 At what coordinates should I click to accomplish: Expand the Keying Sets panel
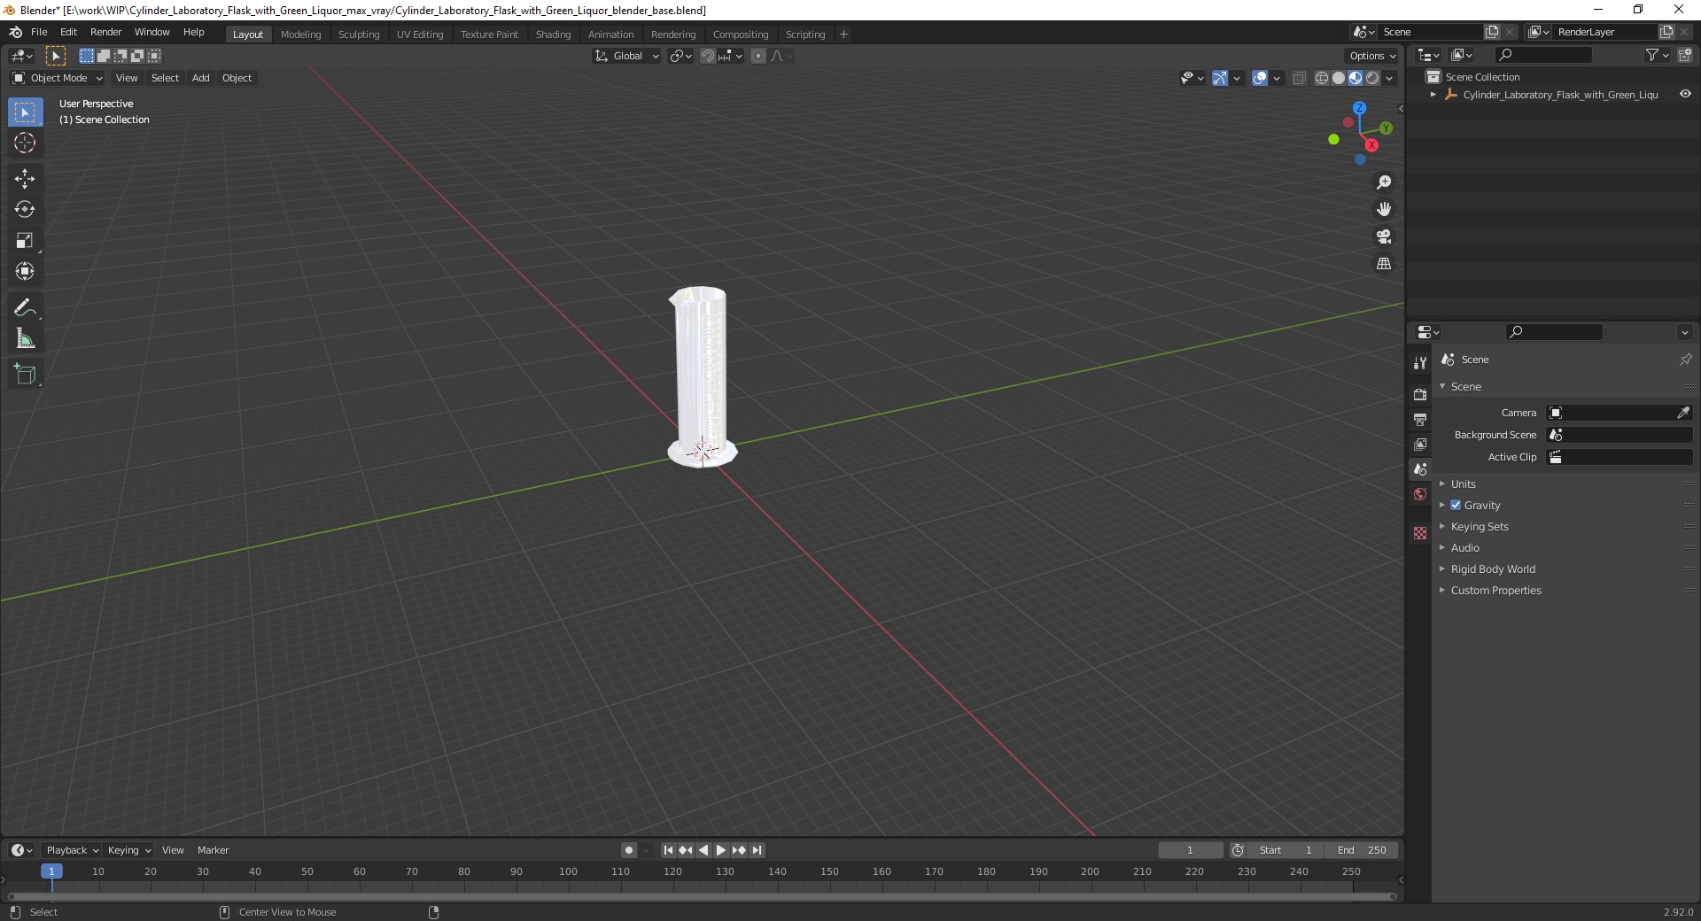(x=1480, y=526)
